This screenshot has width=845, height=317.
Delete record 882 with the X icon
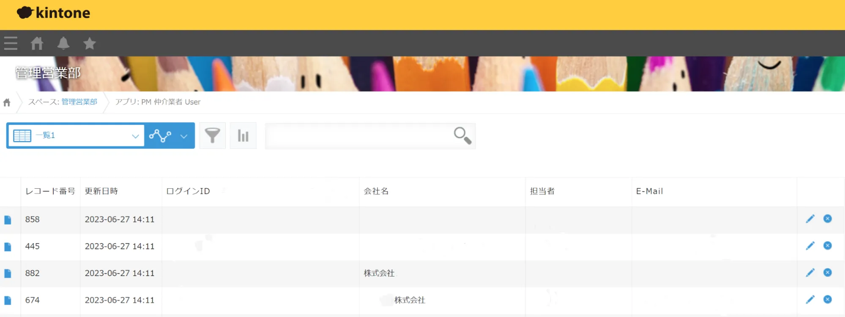coord(828,273)
